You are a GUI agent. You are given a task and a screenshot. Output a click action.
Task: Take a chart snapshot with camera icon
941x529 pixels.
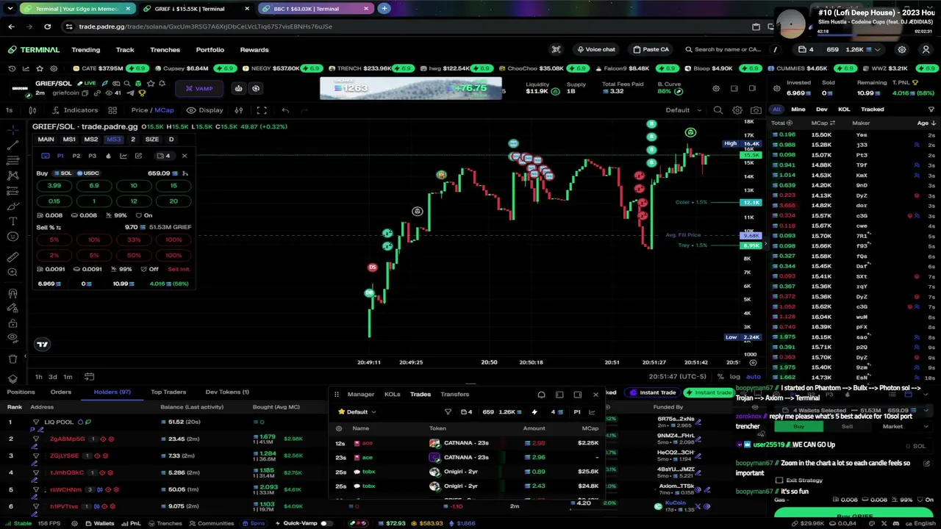point(756,110)
